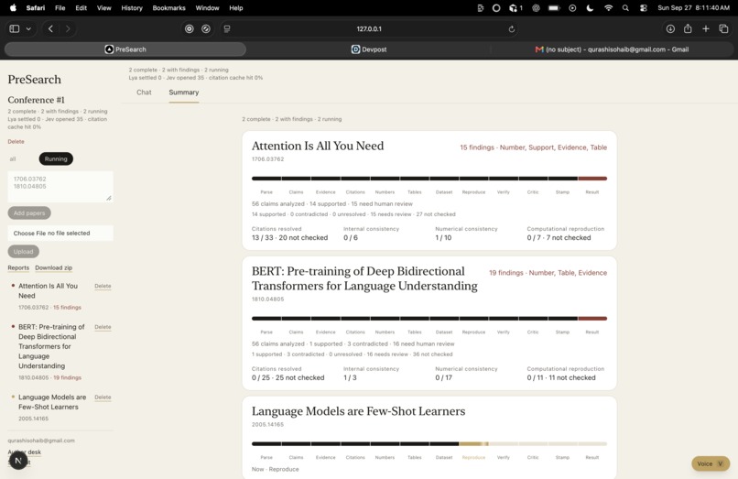This screenshot has width=738, height=479.
Task: Click the circular extension icon beside the shield
Action: [x=206, y=28]
